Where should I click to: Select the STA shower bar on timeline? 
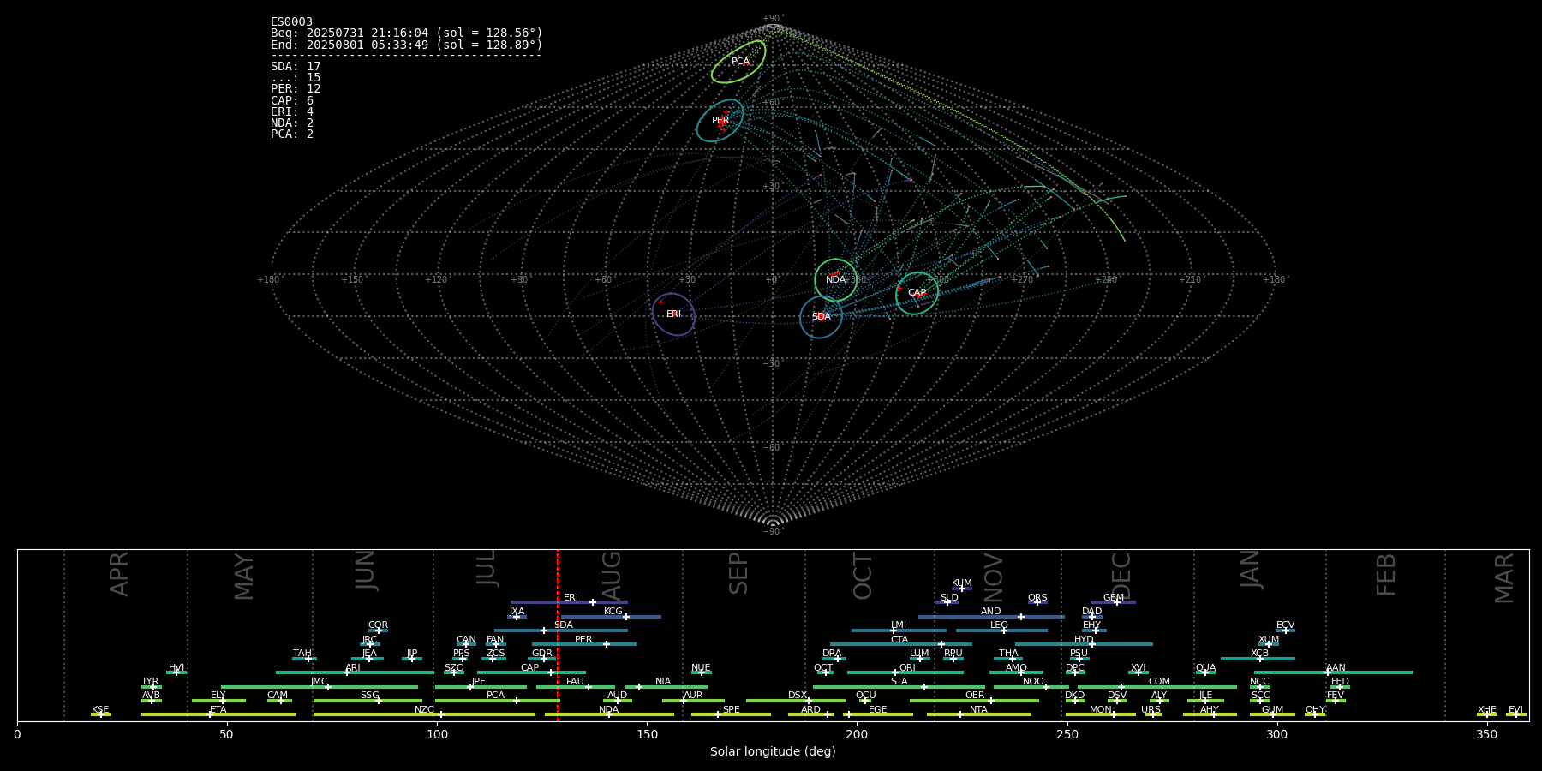(899, 687)
